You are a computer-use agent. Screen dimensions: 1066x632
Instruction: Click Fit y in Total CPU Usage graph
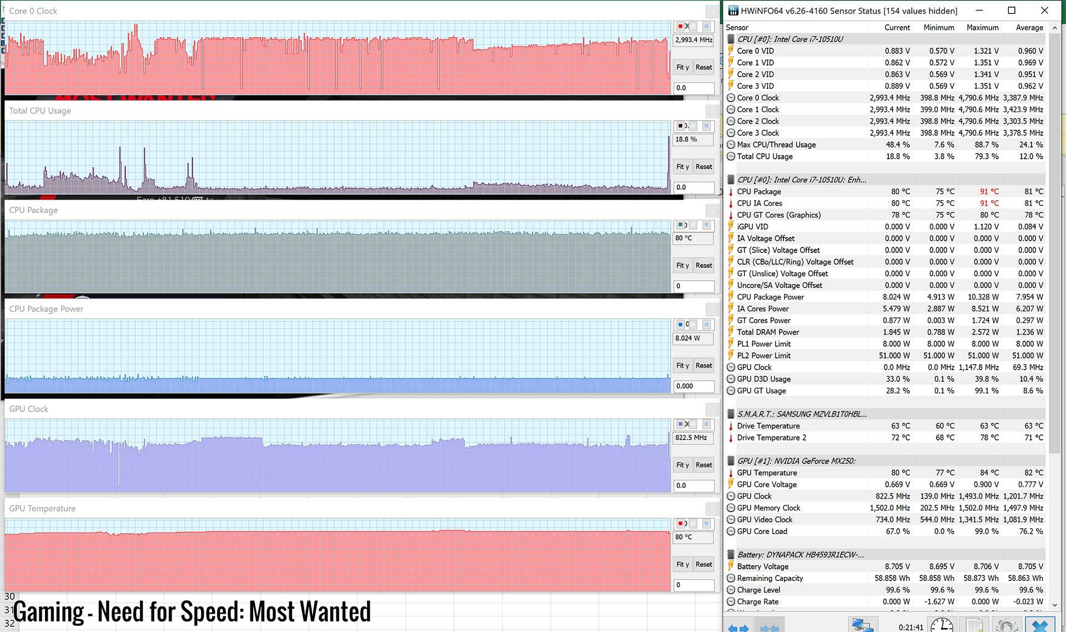coord(682,166)
